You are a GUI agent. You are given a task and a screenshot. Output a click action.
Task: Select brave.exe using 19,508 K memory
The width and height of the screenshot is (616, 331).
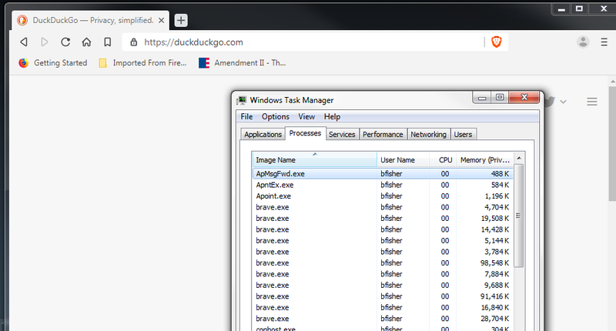pyautogui.click(x=382, y=218)
